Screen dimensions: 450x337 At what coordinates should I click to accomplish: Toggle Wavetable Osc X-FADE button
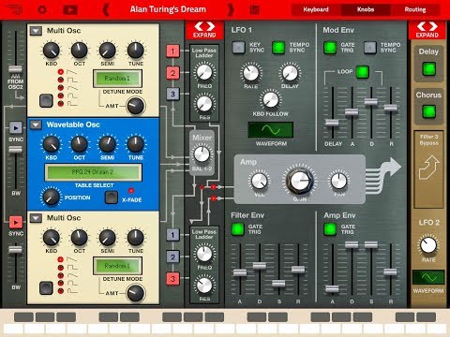112,198
